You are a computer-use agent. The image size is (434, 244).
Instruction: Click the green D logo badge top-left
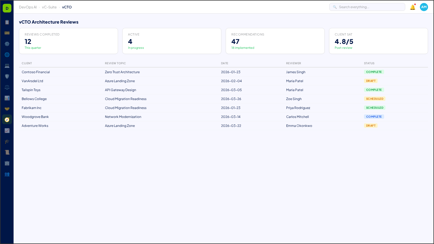tap(7, 8)
